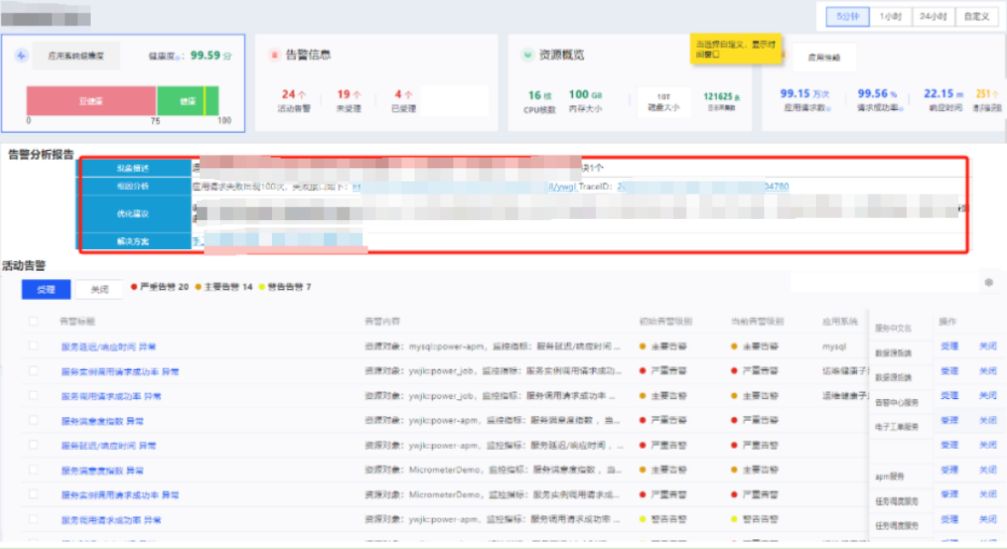This screenshot has height=549, width=1007.
Task: Click the 关闭 batch button beside 受理
Action: tap(99, 289)
